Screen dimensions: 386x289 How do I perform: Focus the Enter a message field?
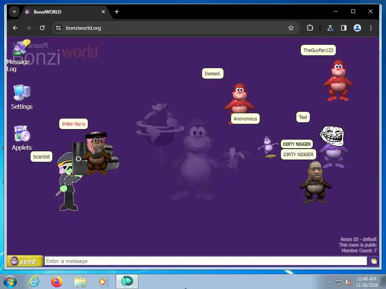[x=205, y=261]
